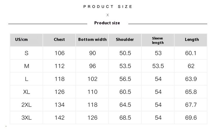
Task: Select the Shoulder column header
Action: (125, 40)
